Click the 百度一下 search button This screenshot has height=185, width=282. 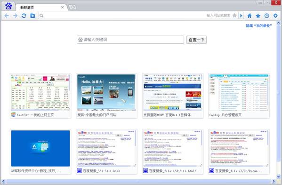(x=196, y=40)
